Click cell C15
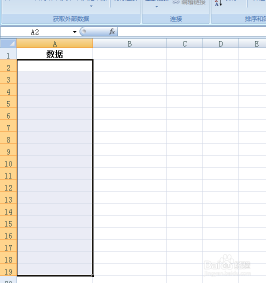Image resolution: width=266 pixels, height=283 pixels. (x=184, y=222)
